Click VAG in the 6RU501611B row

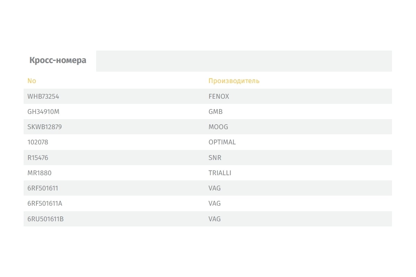[x=215, y=219]
